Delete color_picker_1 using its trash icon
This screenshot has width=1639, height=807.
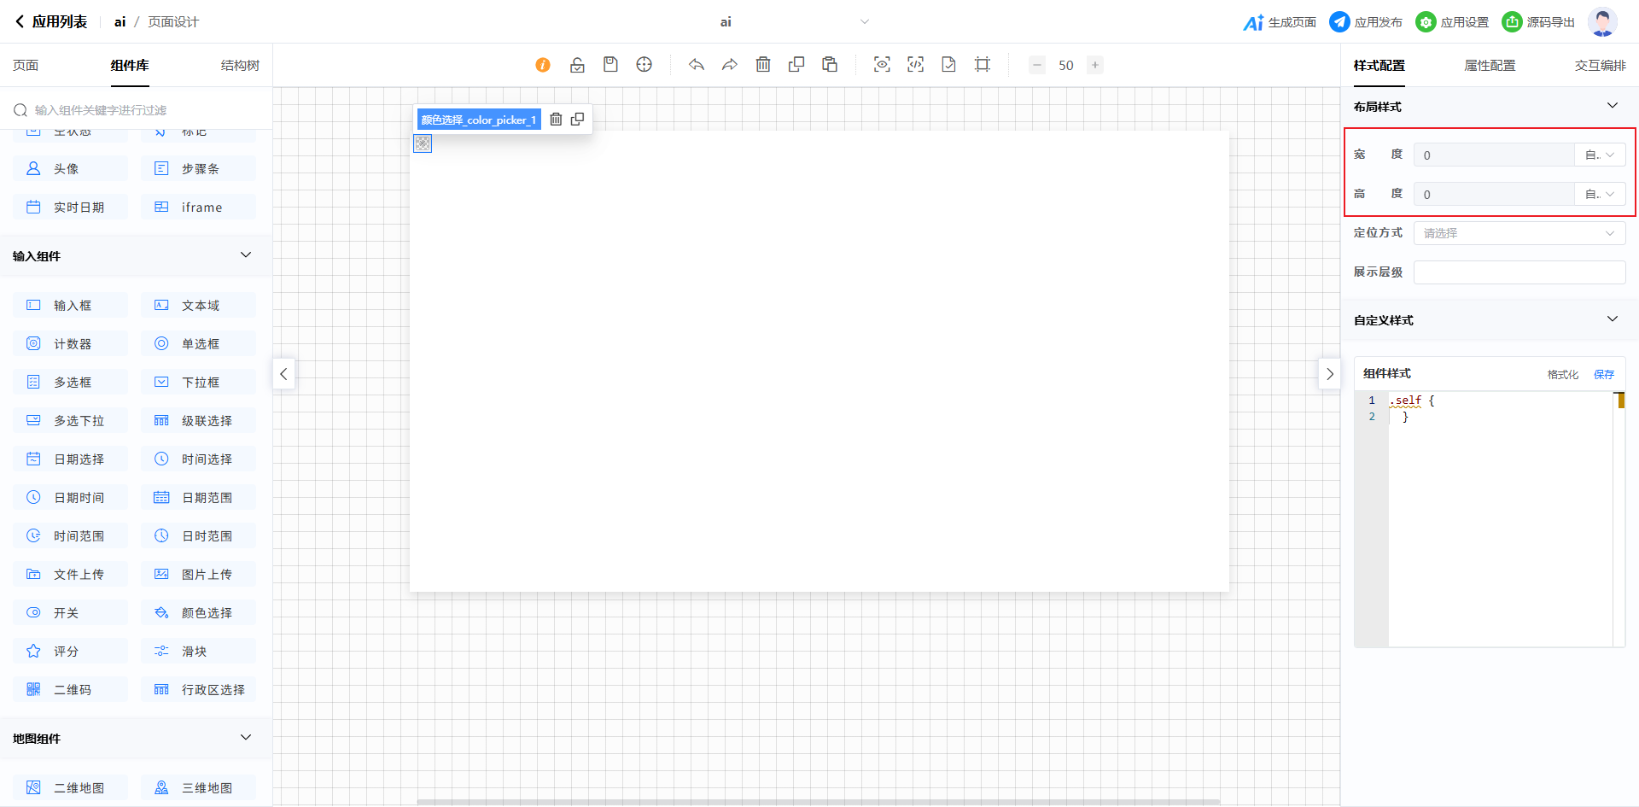coord(556,120)
